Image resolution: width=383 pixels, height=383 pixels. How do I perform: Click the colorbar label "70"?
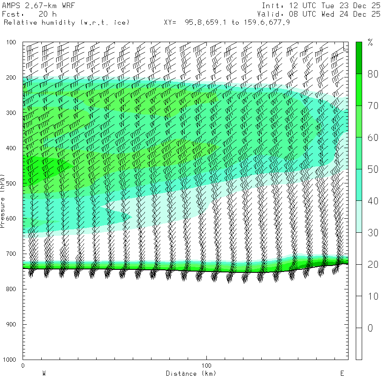click(x=373, y=106)
